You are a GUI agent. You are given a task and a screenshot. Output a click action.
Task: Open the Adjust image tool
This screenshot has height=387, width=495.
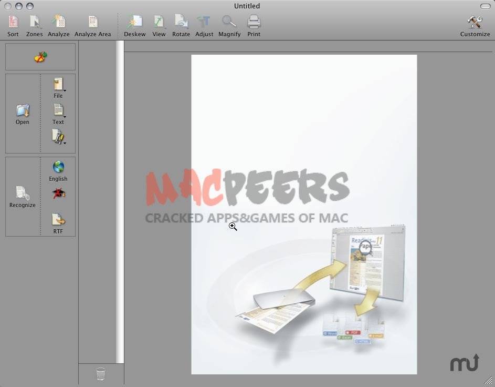pos(204,25)
